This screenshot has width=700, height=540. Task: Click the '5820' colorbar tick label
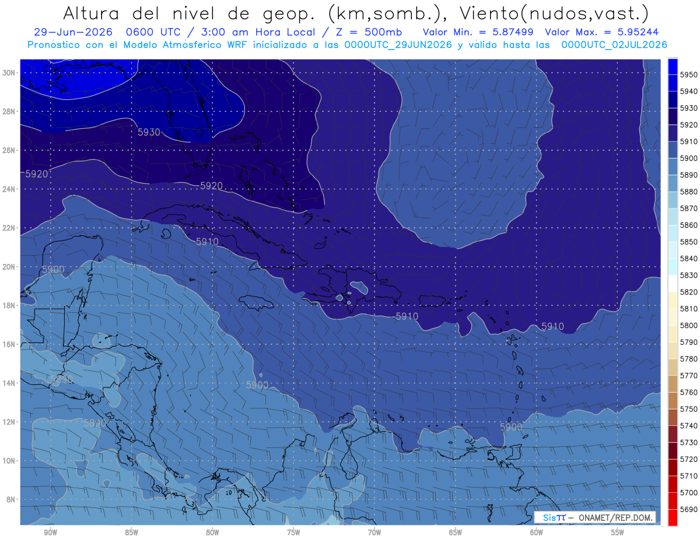tap(689, 292)
